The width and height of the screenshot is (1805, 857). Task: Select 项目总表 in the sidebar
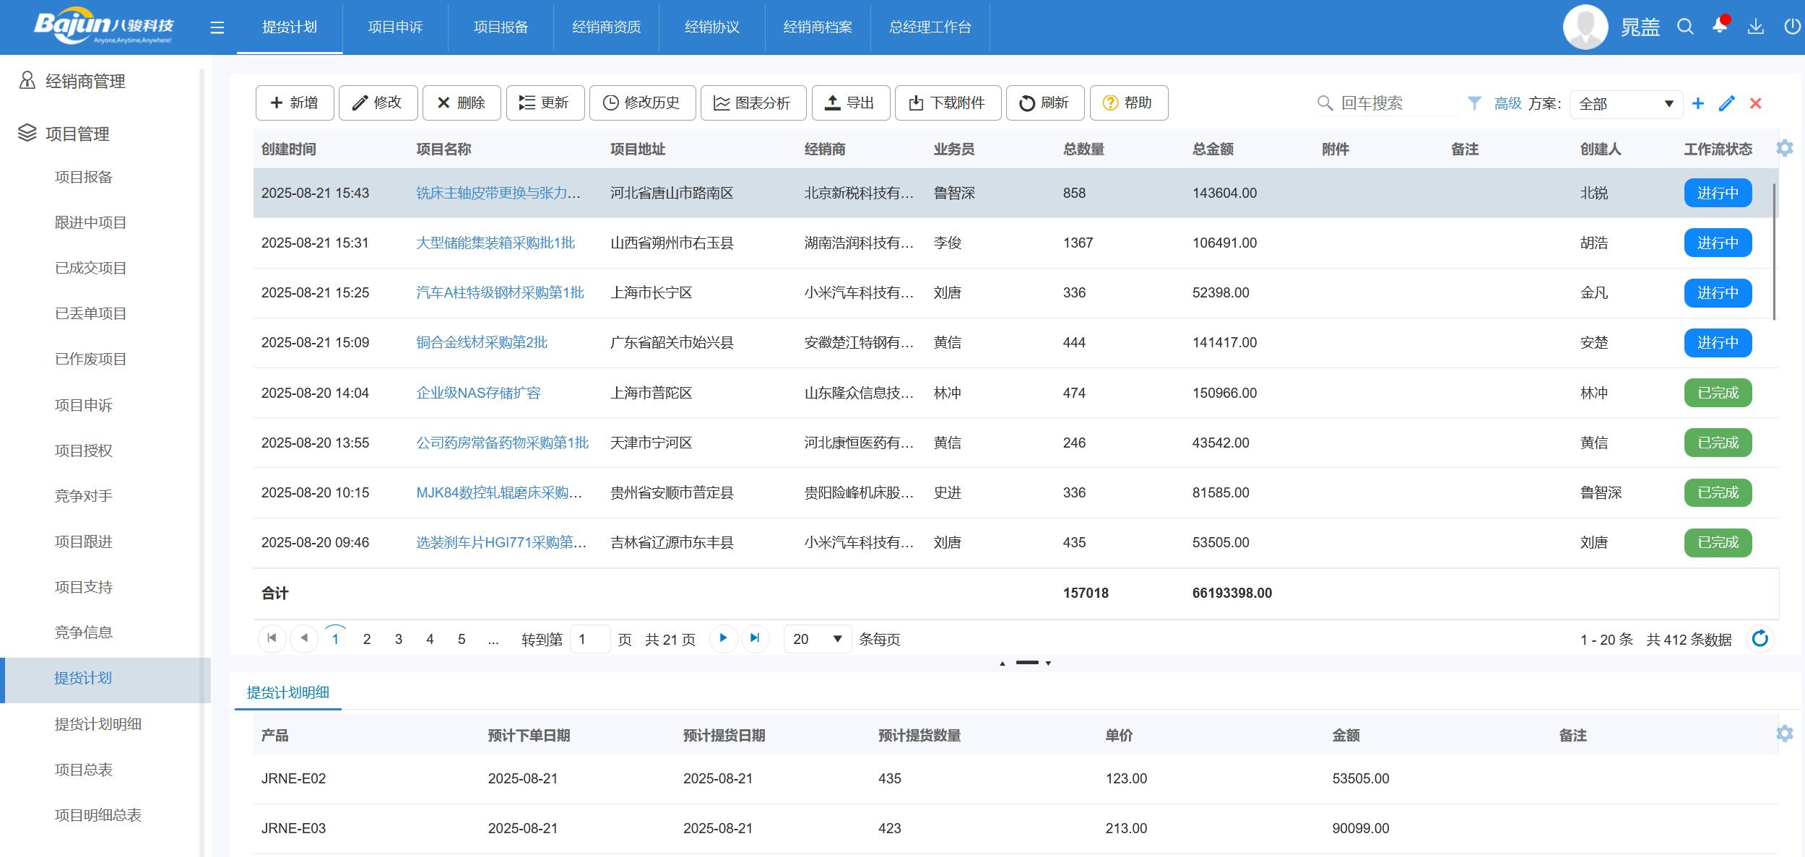(84, 770)
